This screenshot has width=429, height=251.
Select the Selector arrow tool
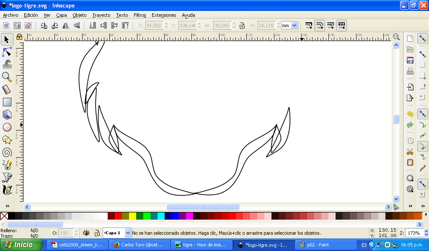(7, 39)
